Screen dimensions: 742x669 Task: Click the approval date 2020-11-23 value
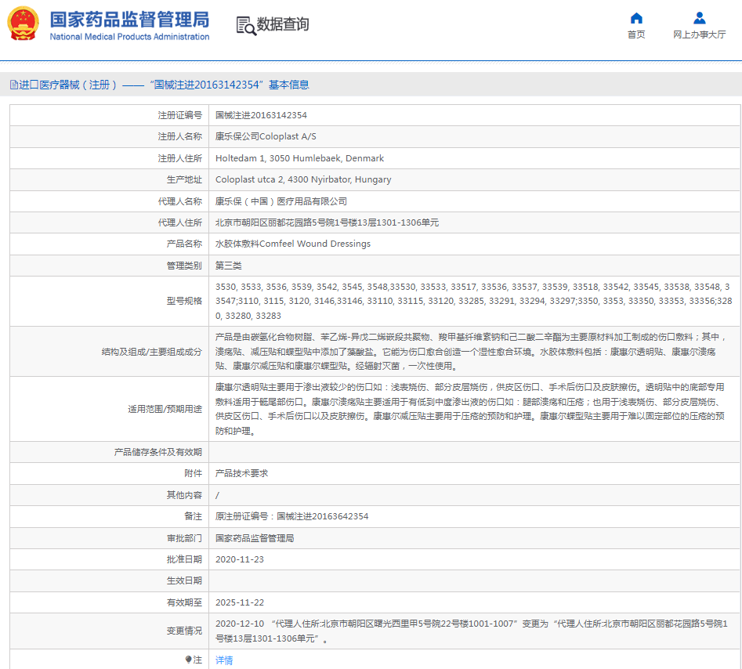[x=239, y=559]
